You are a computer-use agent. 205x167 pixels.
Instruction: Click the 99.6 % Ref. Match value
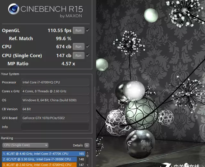pyautogui.click(x=64, y=38)
